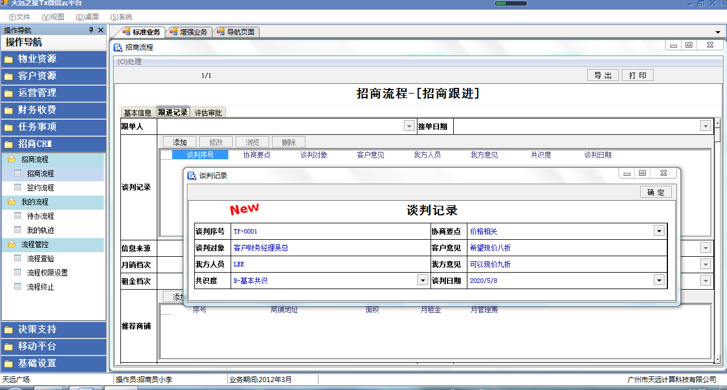Open 运营管理 navigation section

[x=53, y=93]
